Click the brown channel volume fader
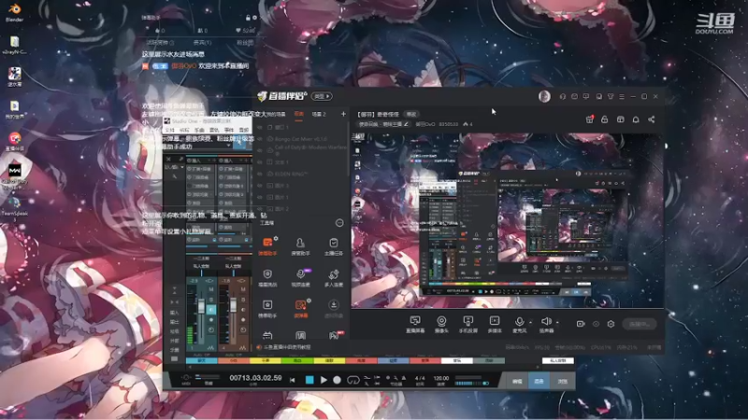 [233, 305]
